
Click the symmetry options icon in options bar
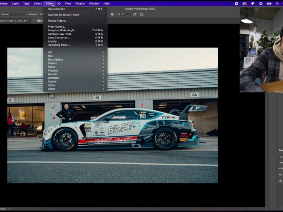pos(141,14)
